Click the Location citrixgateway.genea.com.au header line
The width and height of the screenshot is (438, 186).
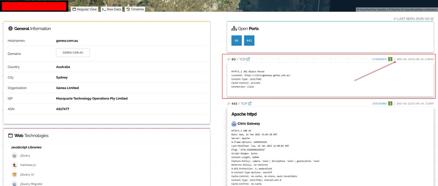pyautogui.click(x=261, y=75)
